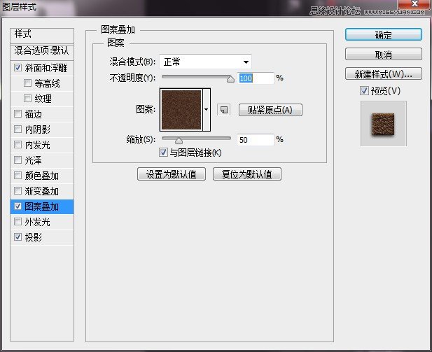Enable the 外发光 checkbox
The width and height of the screenshot is (432, 352).
pos(18,221)
